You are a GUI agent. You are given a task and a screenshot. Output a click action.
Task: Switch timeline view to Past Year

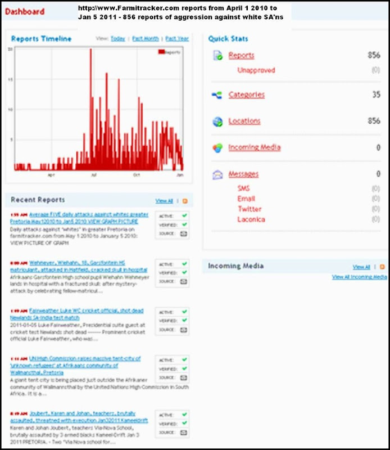pos(177,38)
